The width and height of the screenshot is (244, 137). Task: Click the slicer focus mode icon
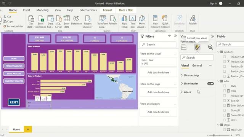pyautogui.click(x=43, y=99)
